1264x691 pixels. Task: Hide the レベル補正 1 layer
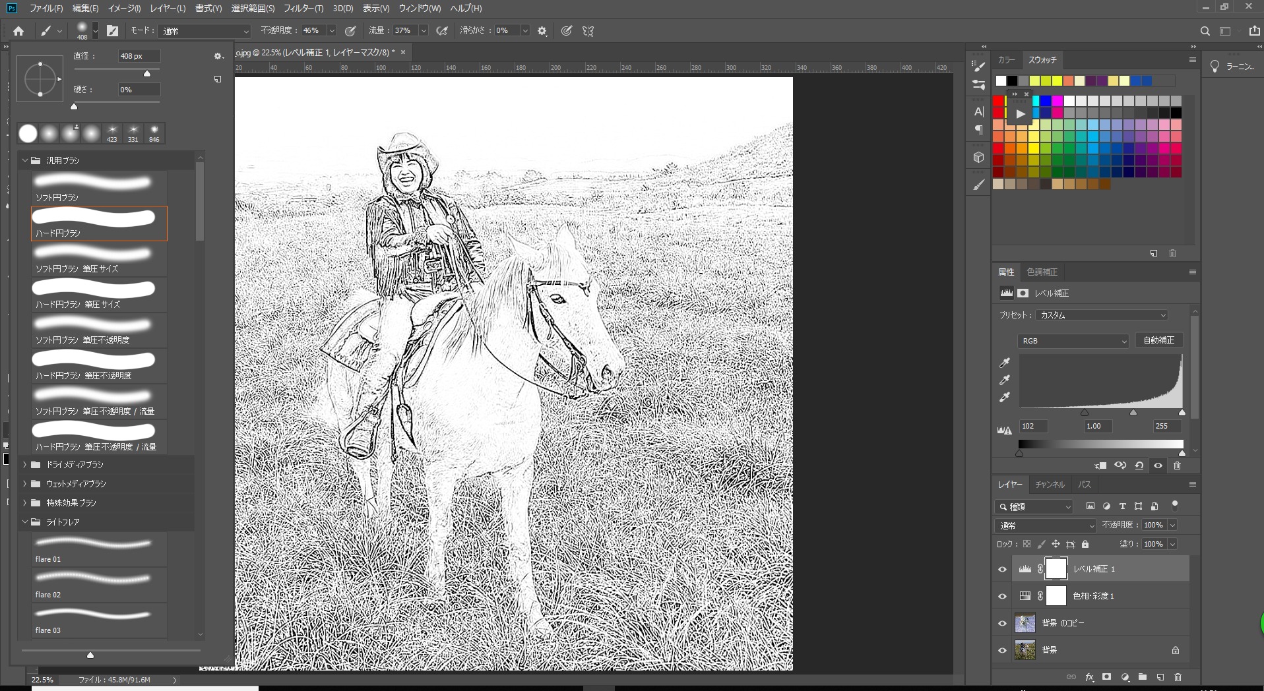click(1002, 569)
